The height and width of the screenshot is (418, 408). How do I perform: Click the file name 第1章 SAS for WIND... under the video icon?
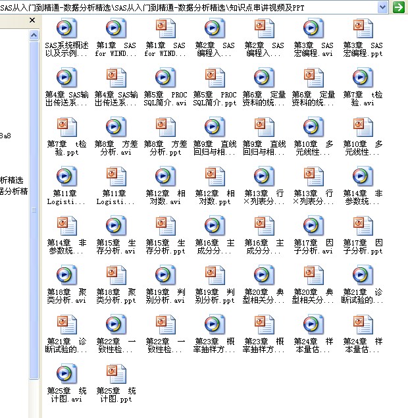[116, 49]
